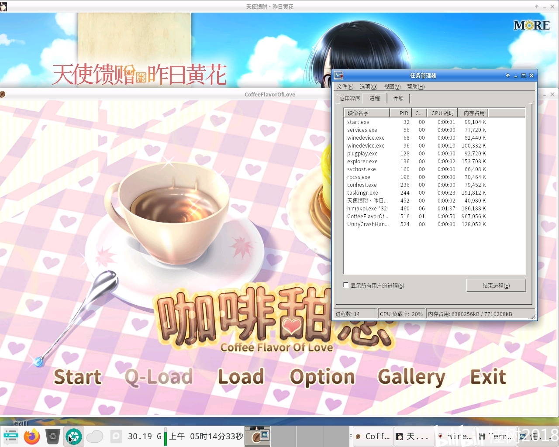Sort by the CPU 耗时 column header
Screen dimensions: 559x447
coord(442,113)
